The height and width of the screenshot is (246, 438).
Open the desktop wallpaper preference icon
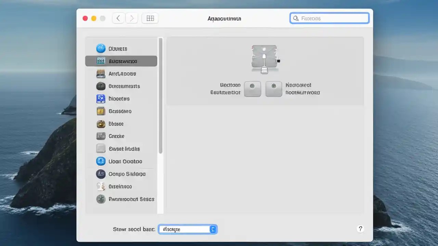[x=101, y=73]
